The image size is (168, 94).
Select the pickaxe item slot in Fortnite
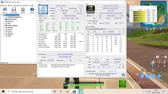(x=123, y=84)
